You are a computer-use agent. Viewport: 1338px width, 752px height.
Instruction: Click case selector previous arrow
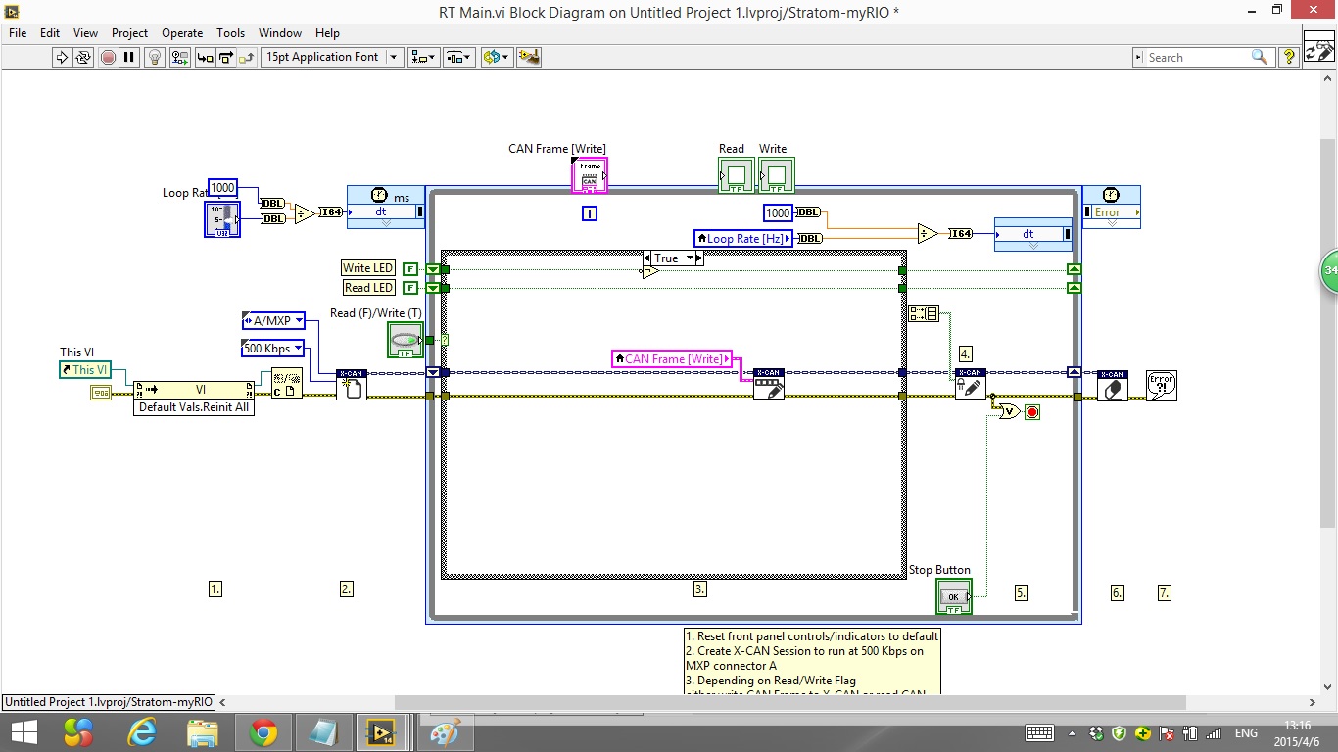click(648, 258)
